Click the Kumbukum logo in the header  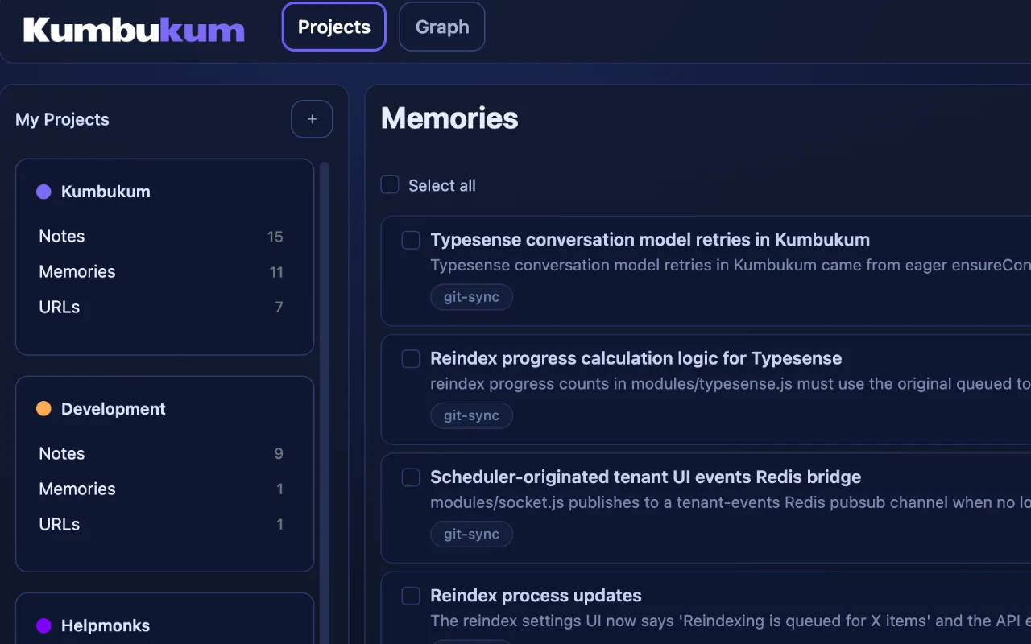pos(133,28)
